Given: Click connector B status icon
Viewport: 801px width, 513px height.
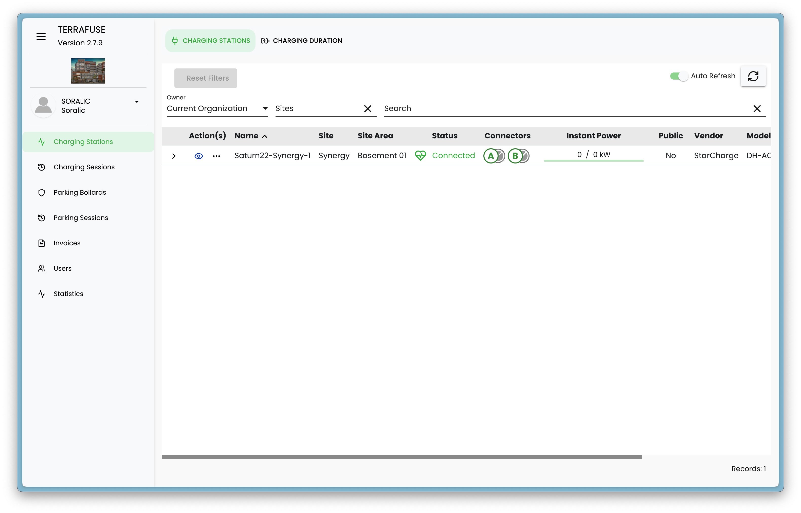Looking at the screenshot, I should click(x=515, y=156).
